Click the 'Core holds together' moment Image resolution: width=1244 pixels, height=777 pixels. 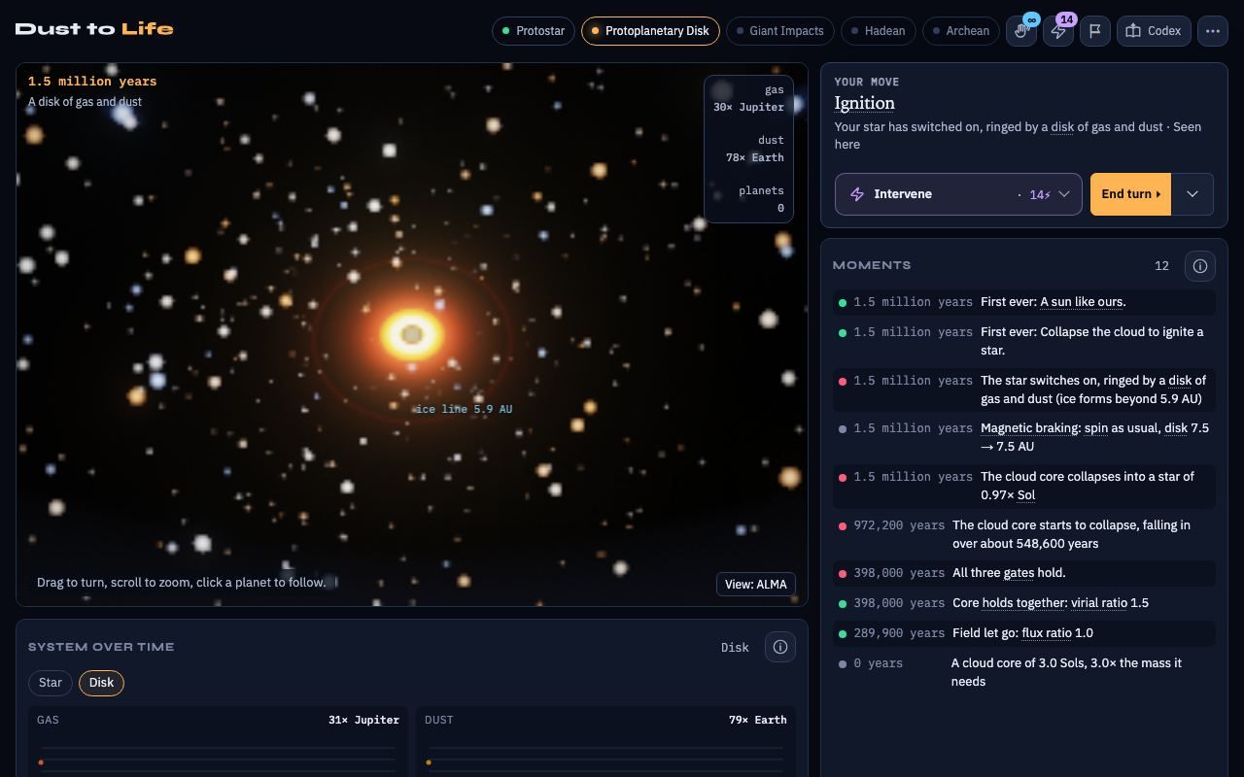tap(1024, 603)
